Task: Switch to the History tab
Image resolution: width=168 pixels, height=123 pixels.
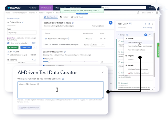Action: (64, 17)
